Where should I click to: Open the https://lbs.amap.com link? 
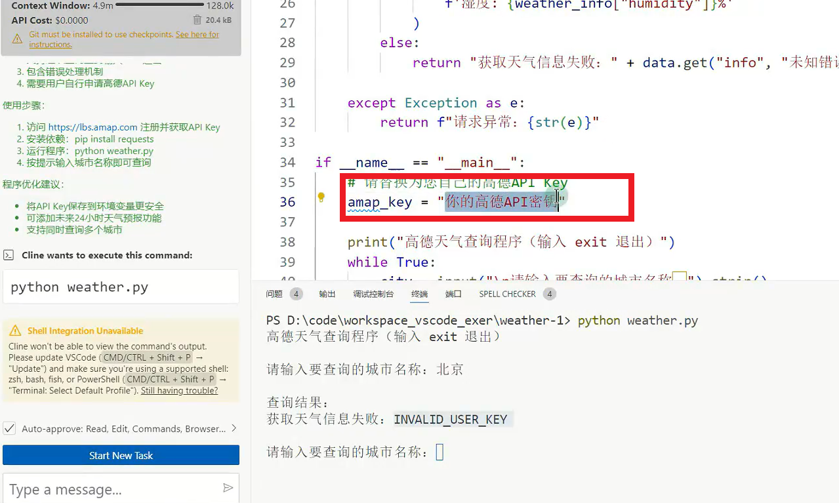point(93,127)
